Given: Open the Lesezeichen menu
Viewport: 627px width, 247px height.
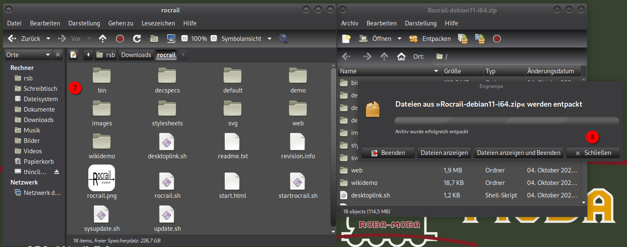Looking at the screenshot, I should click(158, 23).
